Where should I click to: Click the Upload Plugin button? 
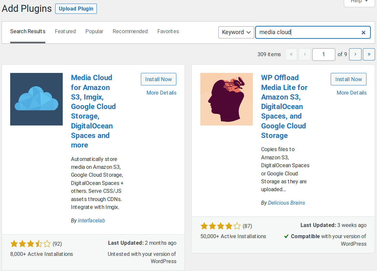tap(76, 9)
